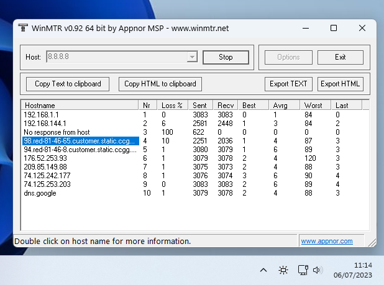Click the volume speaker icon
Image resolution: width=384 pixels, height=285 pixels.
[318, 270]
